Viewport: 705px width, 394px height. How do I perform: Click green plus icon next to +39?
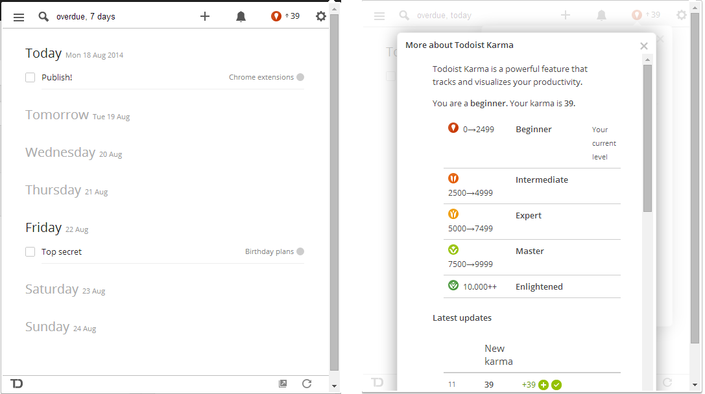click(x=544, y=384)
